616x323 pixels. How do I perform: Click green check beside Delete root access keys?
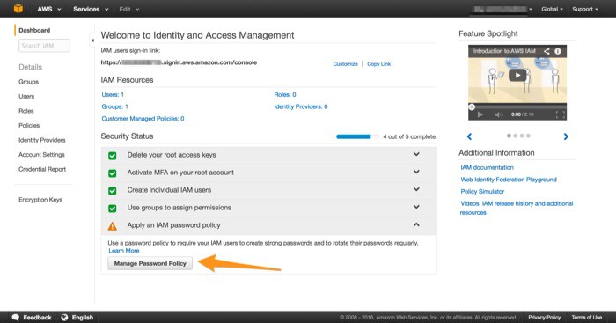click(113, 156)
